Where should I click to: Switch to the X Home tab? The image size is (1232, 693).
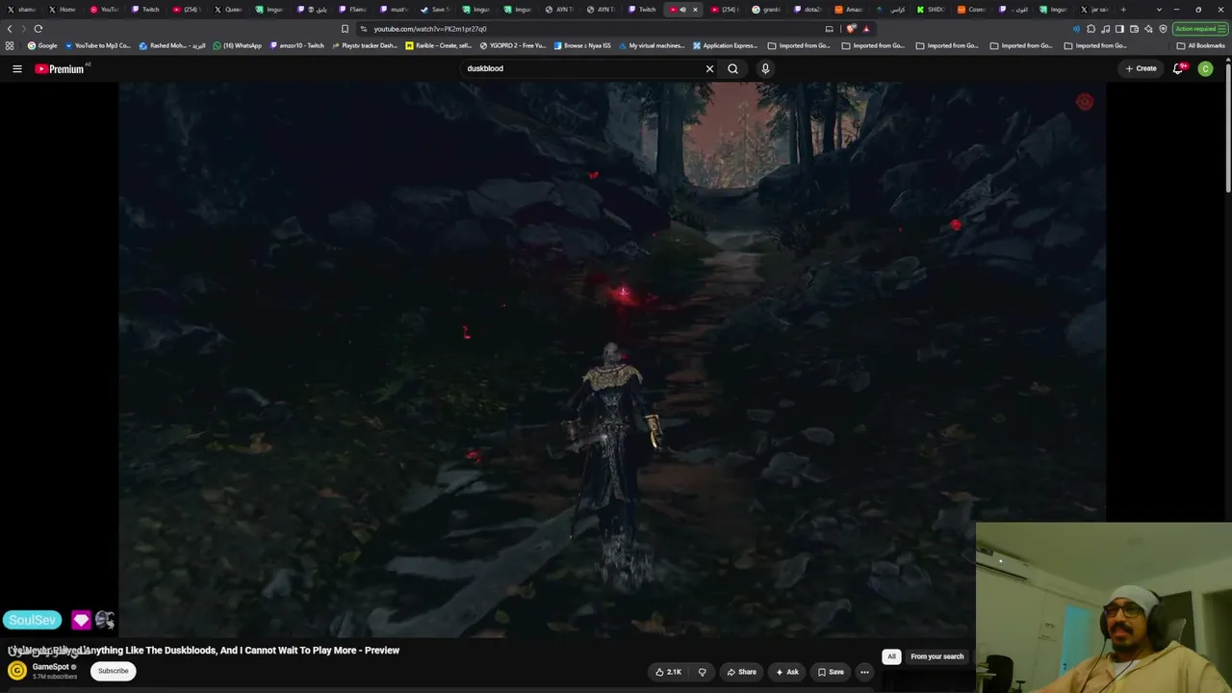(61, 10)
